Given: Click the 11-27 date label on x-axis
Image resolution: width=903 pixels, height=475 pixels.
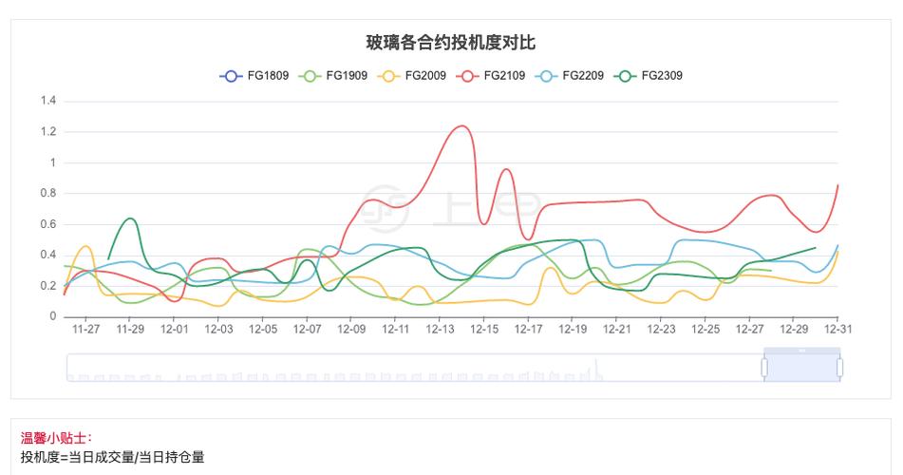Looking at the screenshot, I should (86, 330).
